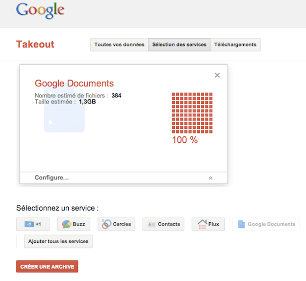The width and height of the screenshot is (306, 281).
Task: Expand the Configure... section
Action: (123, 178)
